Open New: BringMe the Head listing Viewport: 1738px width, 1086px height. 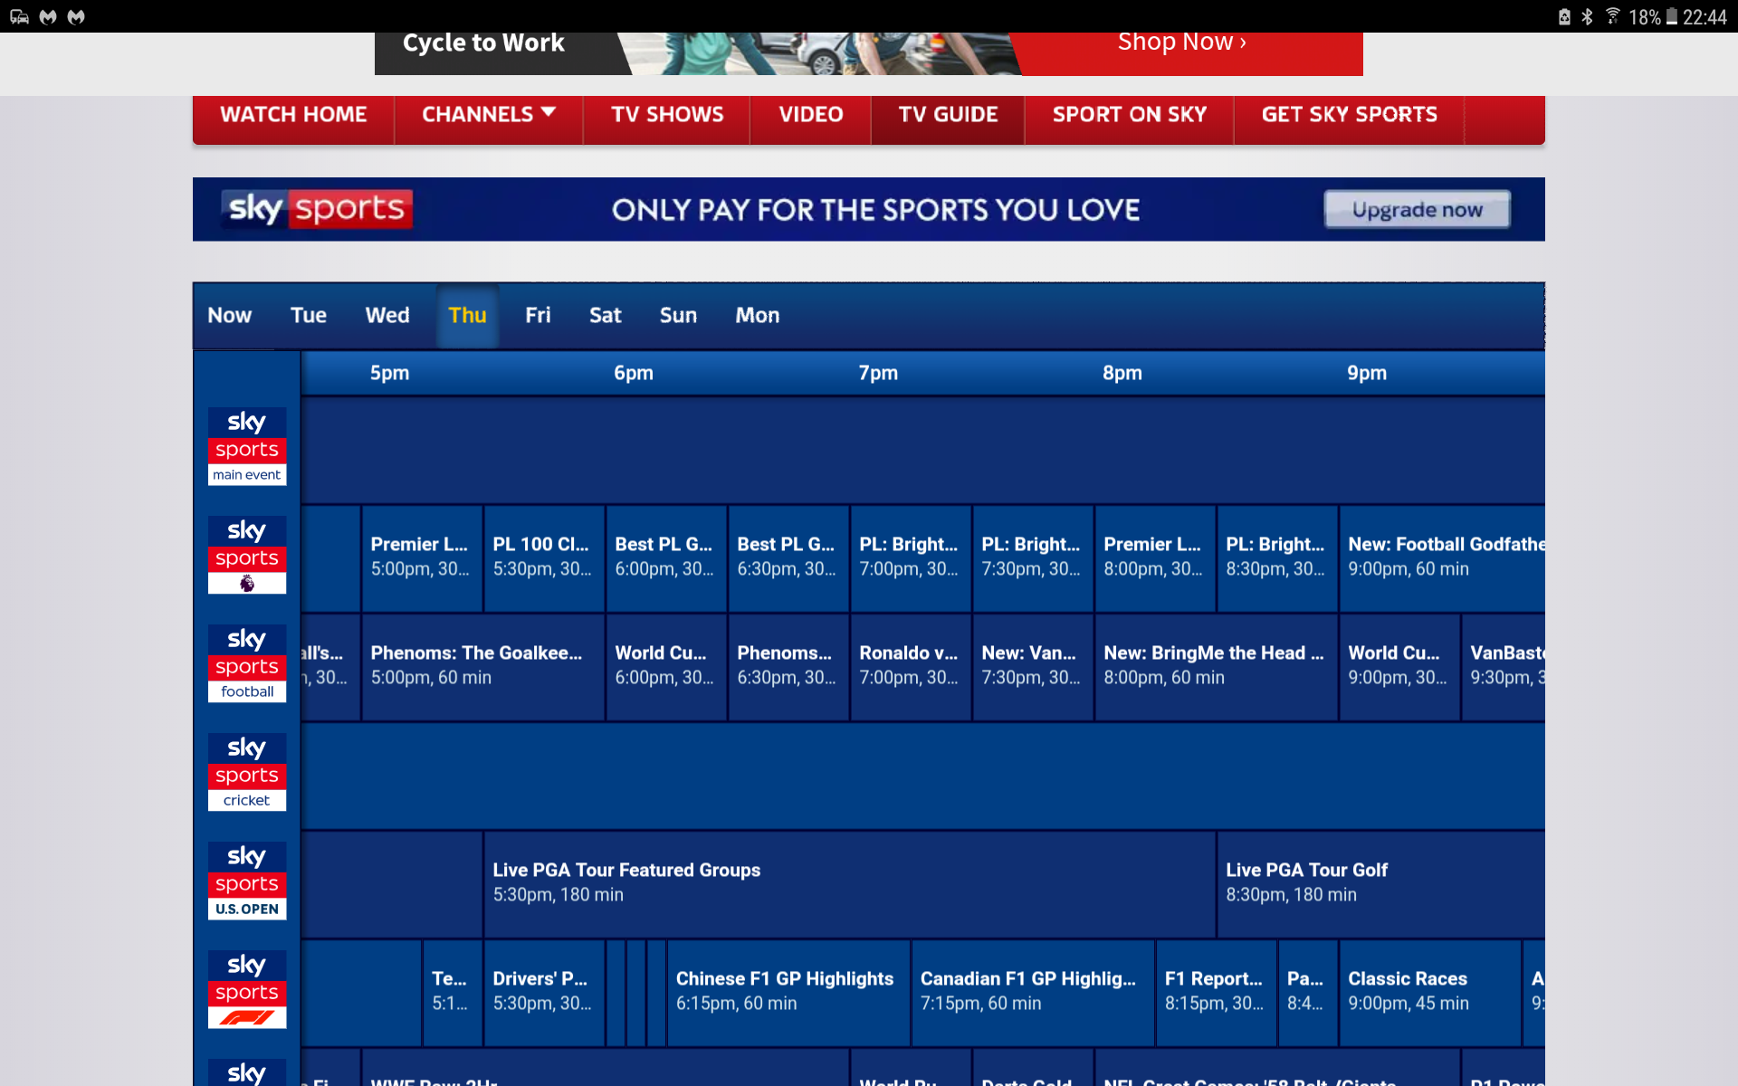(1217, 666)
